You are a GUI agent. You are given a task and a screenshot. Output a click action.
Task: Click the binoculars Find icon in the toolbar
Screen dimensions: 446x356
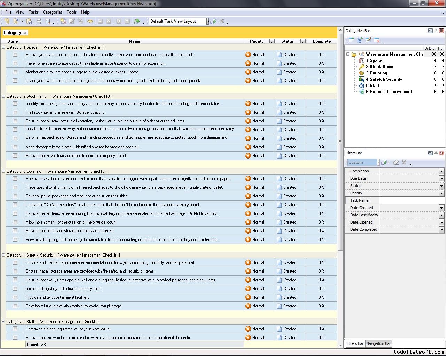tap(90, 21)
